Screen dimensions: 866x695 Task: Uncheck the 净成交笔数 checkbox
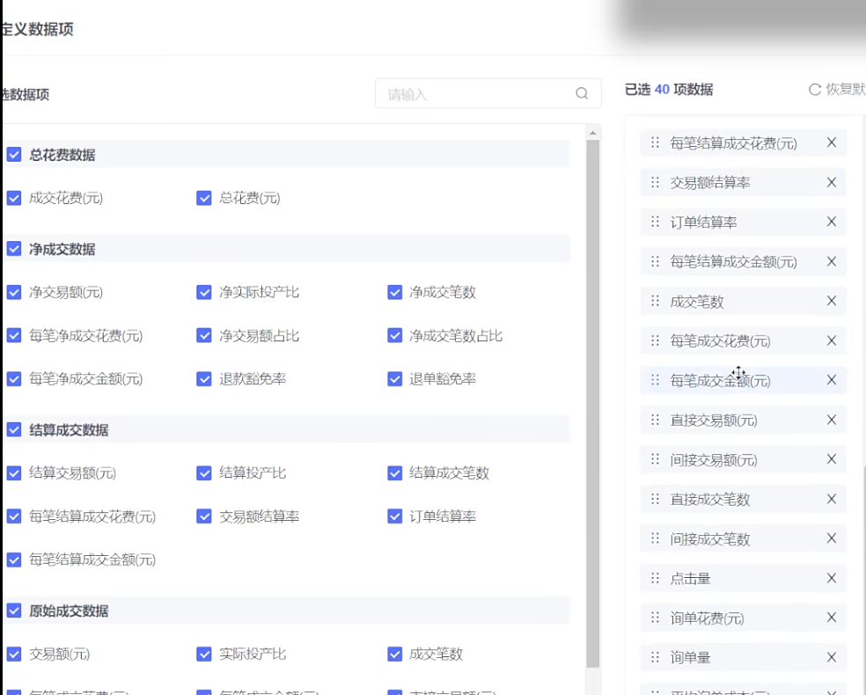395,292
